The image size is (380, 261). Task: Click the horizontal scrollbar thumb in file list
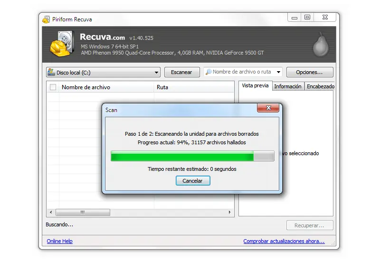pyautogui.click(x=83, y=212)
